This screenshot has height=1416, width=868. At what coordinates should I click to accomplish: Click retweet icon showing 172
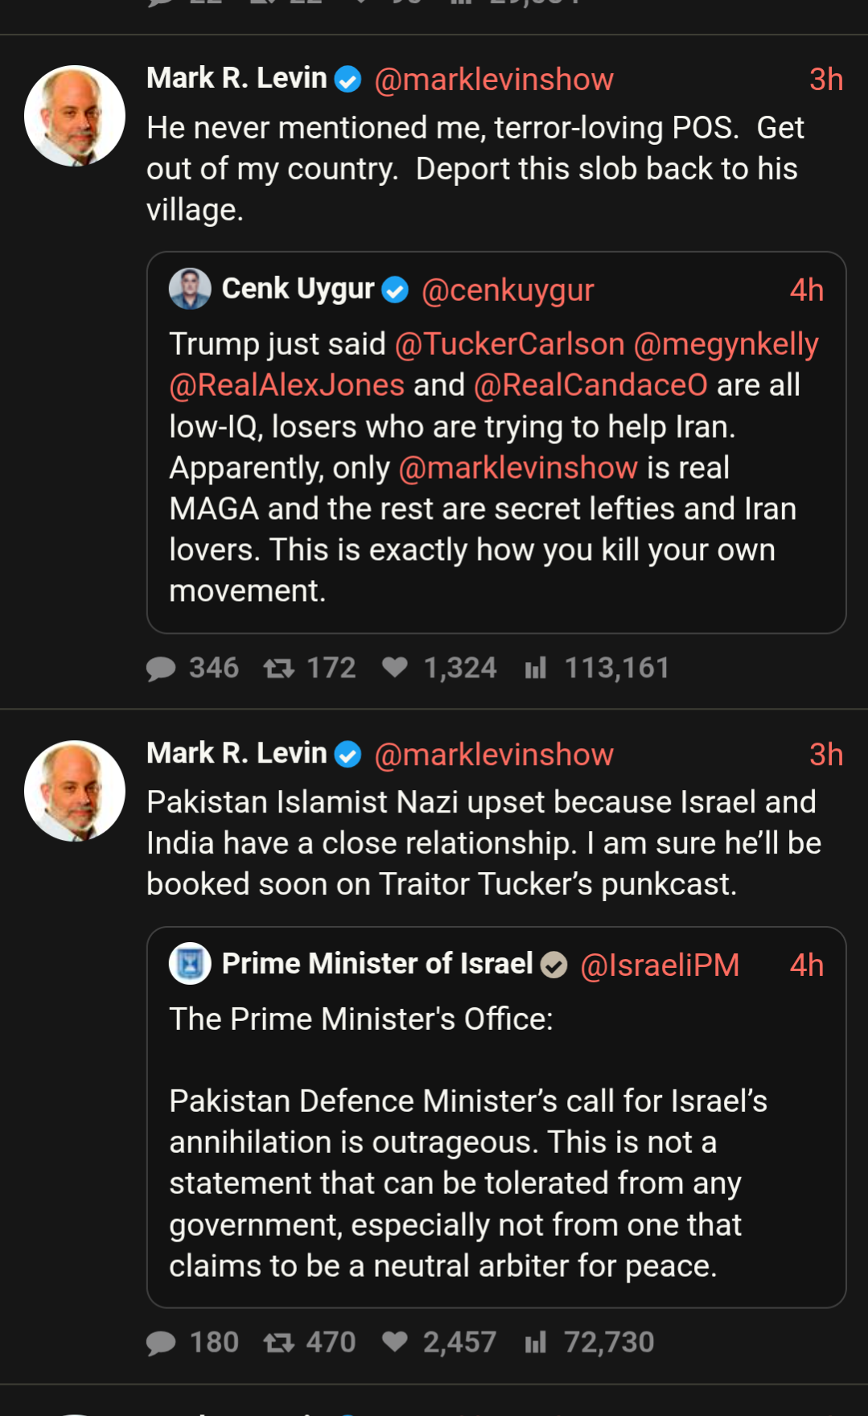tap(279, 669)
